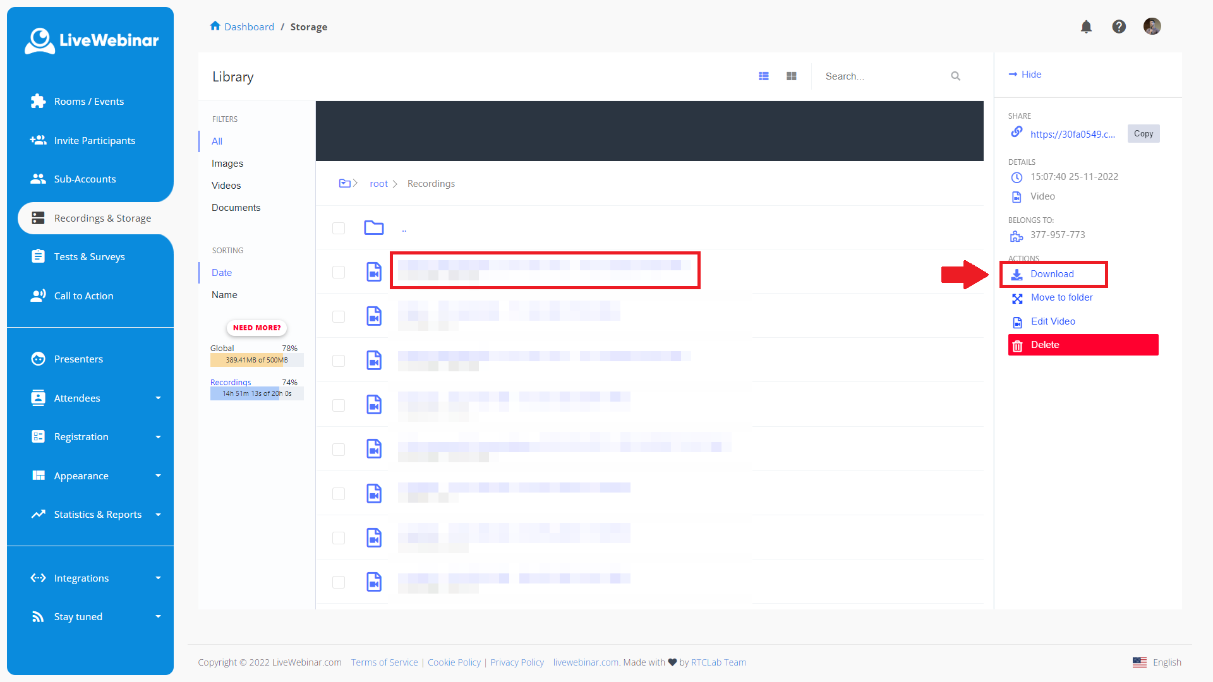
Task: Select the Videos filter
Action: [x=226, y=185]
